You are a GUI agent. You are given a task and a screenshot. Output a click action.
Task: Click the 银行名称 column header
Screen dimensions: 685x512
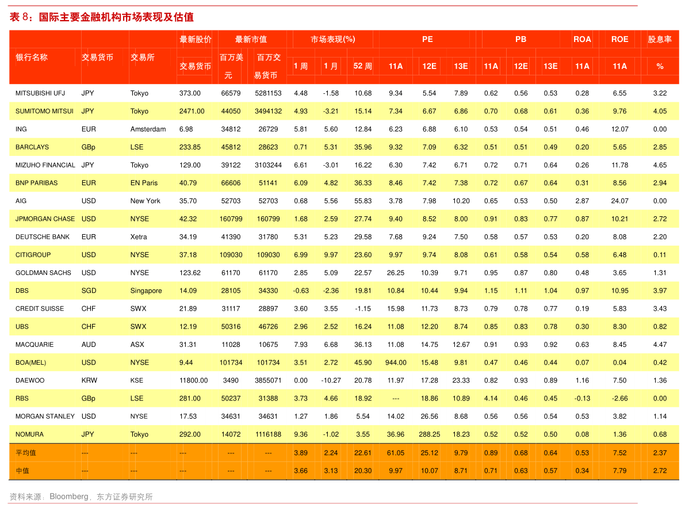32,57
